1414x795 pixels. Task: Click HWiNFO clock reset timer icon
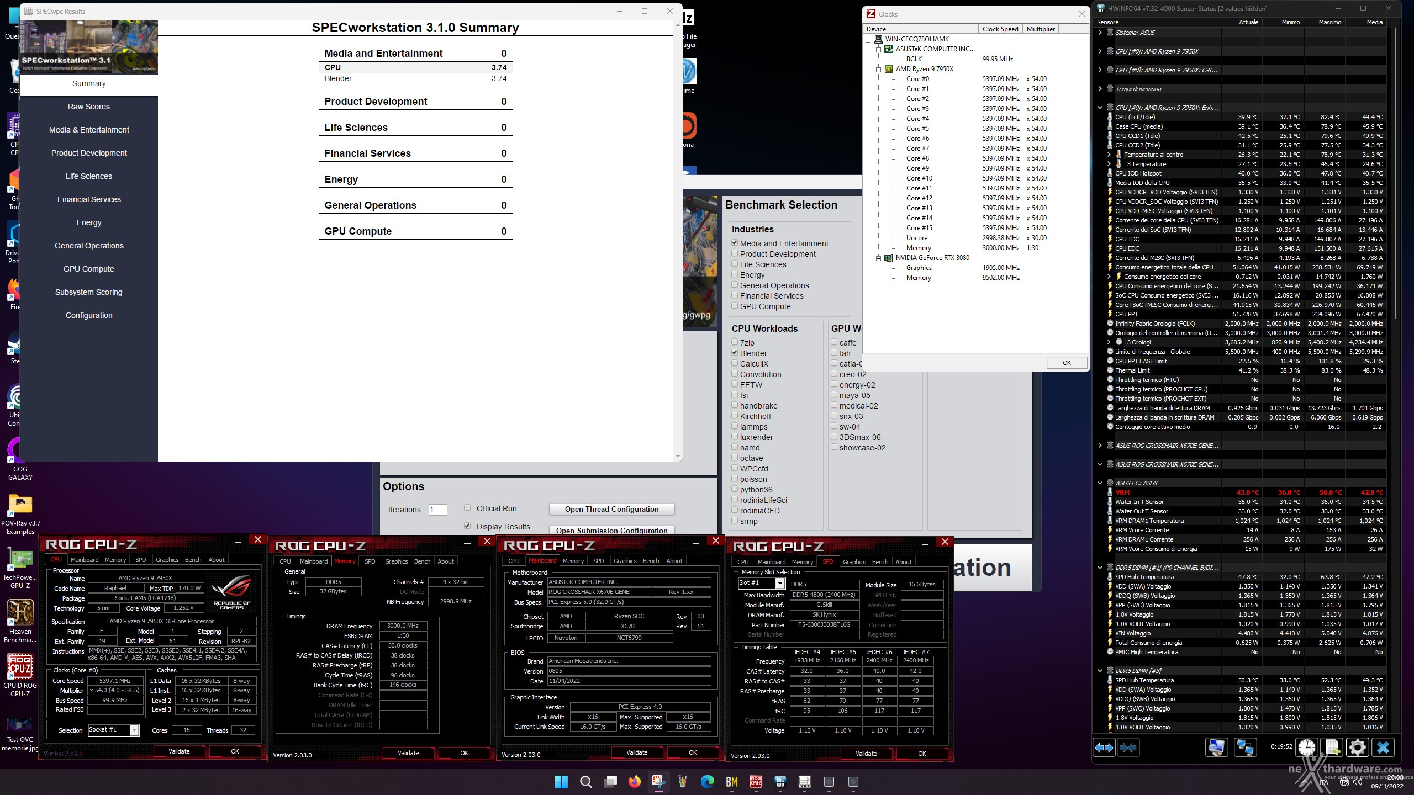pos(1307,748)
